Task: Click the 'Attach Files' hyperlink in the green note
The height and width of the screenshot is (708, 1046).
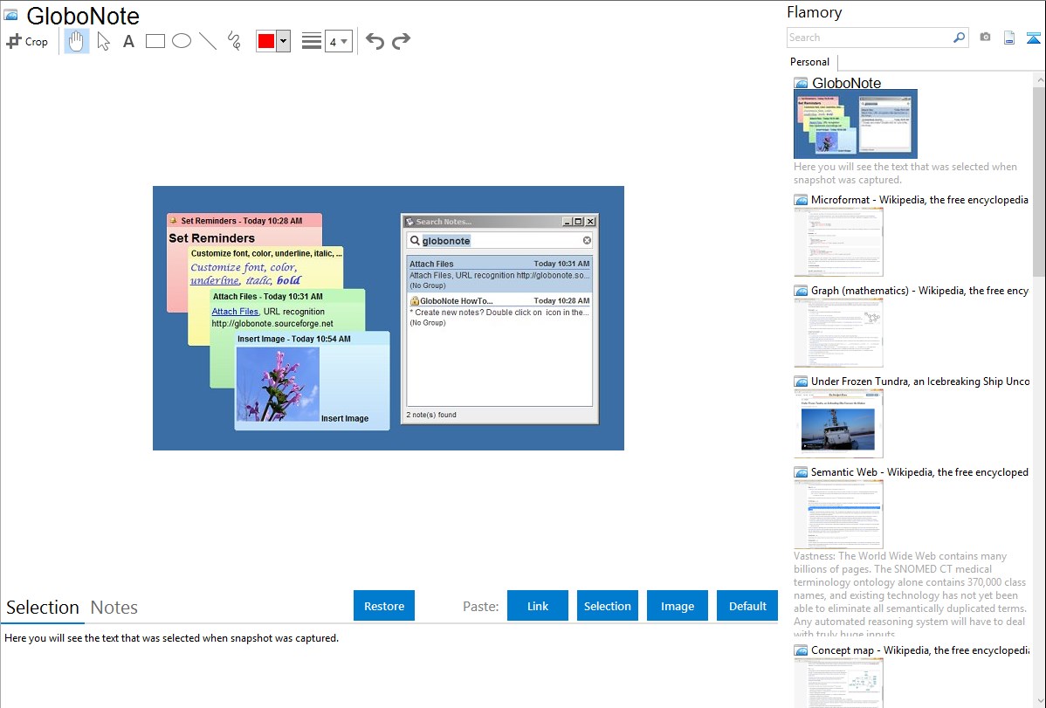Action: coord(235,312)
